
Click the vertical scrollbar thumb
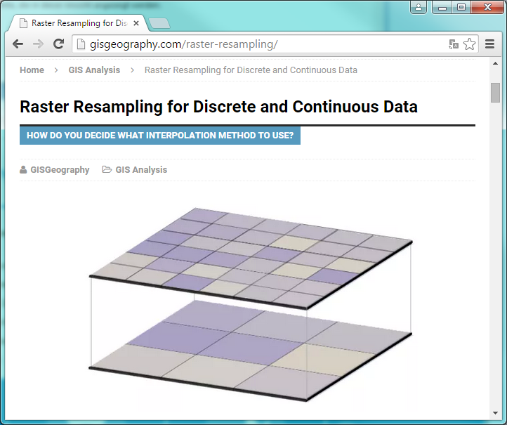pyautogui.click(x=495, y=93)
